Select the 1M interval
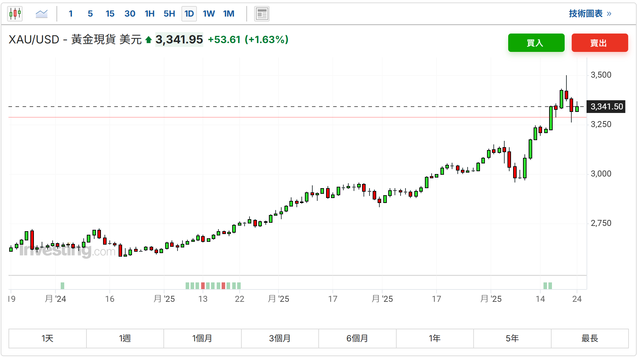 point(229,14)
